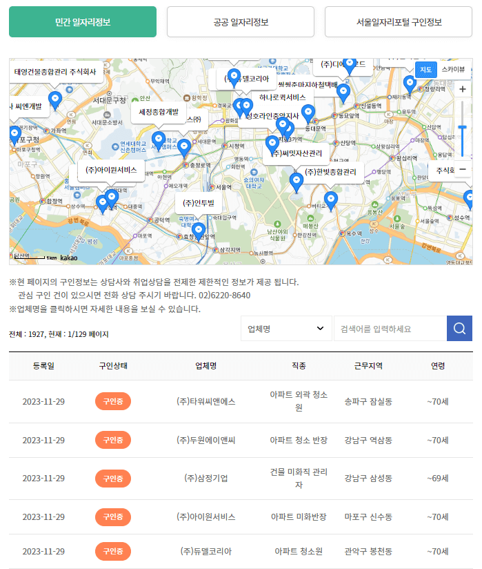Switch to the 공공 일자리정보 tab
Viewport: 482px width, 569px height.
pos(241,22)
